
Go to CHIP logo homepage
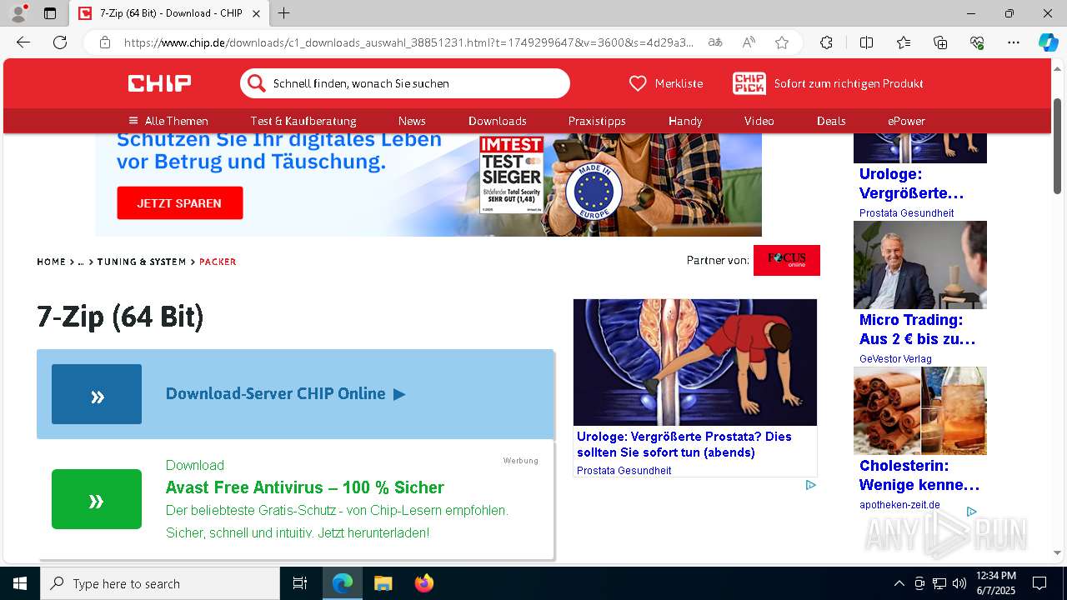pyautogui.click(x=159, y=83)
